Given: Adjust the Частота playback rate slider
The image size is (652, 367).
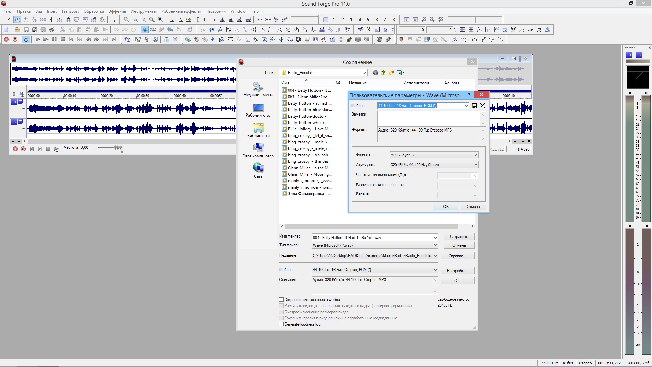Looking at the screenshot, I should [x=118, y=147].
